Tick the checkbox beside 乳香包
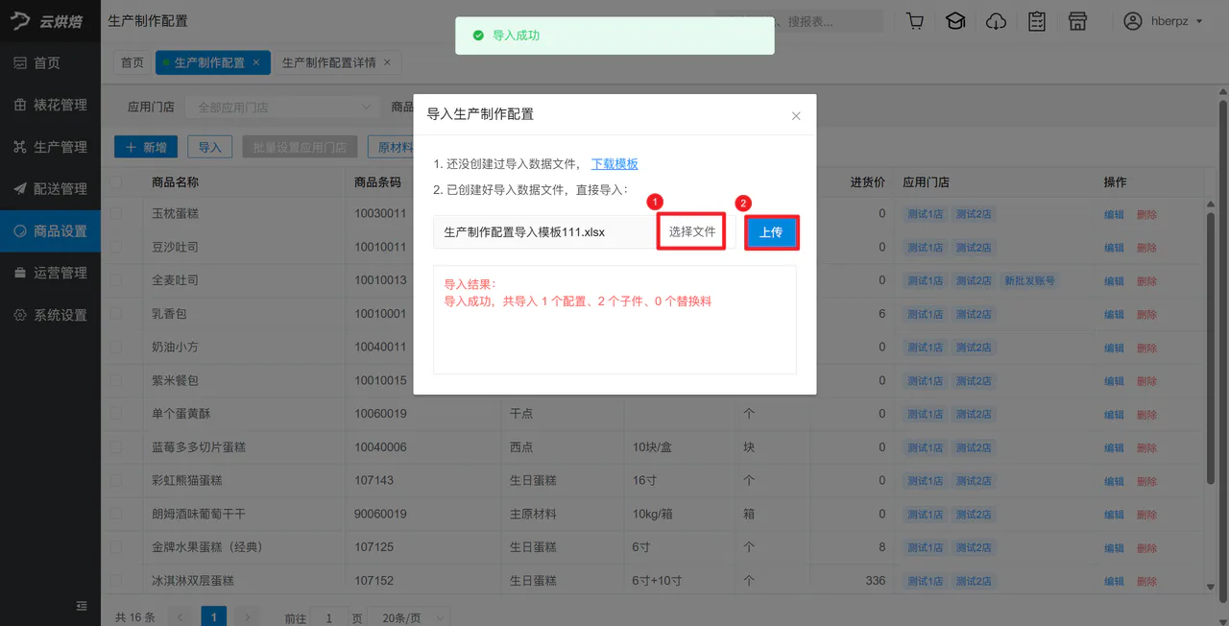The width and height of the screenshot is (1229, 626). 116,314
